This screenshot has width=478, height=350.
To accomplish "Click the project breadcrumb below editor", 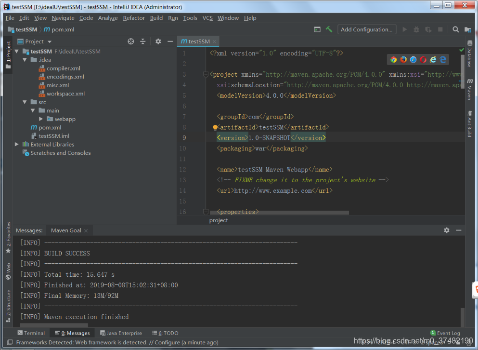I will 218,220.
